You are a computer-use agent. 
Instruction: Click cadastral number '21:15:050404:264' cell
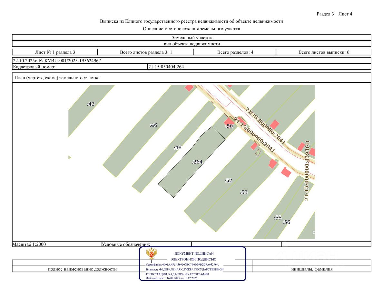259,67
